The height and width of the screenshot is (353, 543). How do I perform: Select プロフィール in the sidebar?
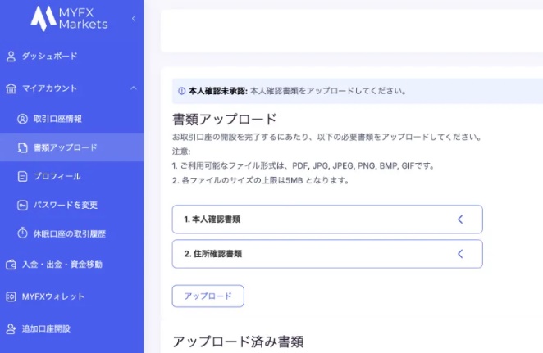[x=57, y=176]
